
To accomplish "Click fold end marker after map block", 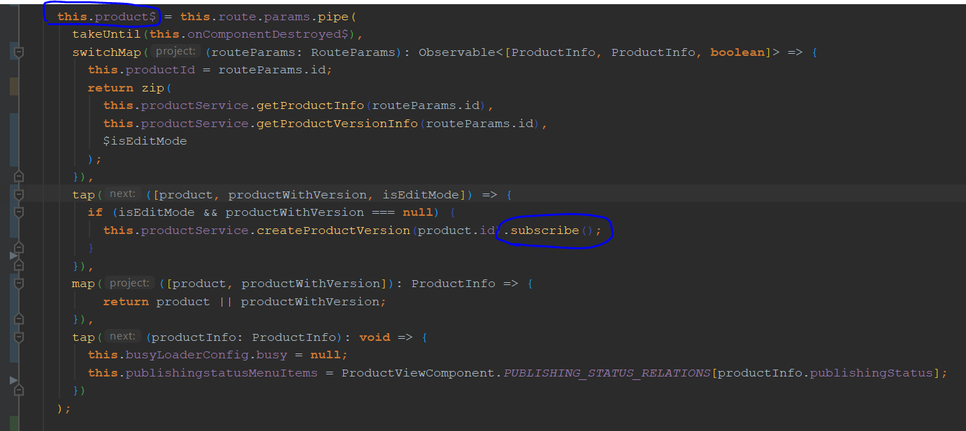I will (19, 319).
